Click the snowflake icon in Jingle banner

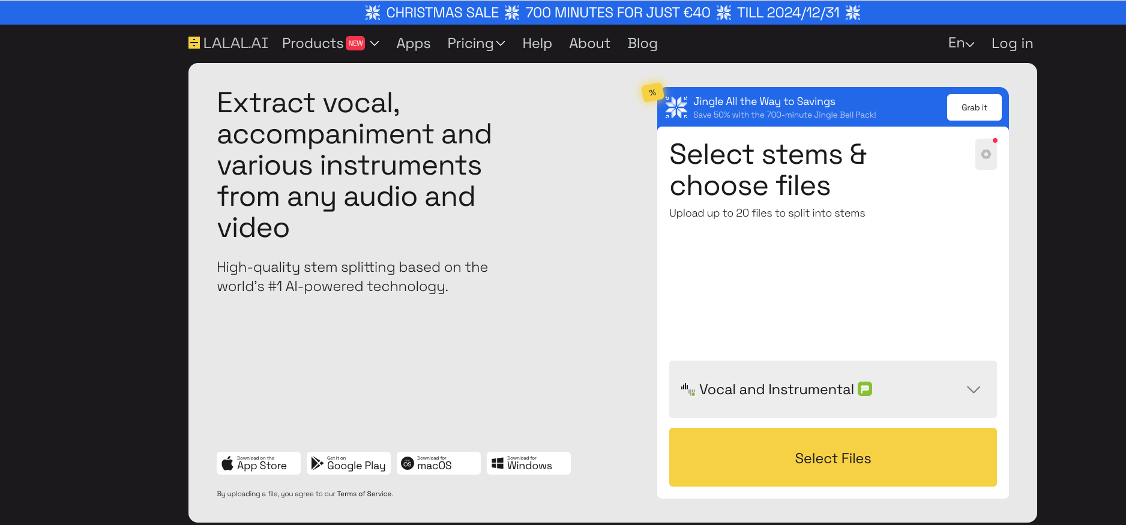pyautogui.click(x=676, y=107)
